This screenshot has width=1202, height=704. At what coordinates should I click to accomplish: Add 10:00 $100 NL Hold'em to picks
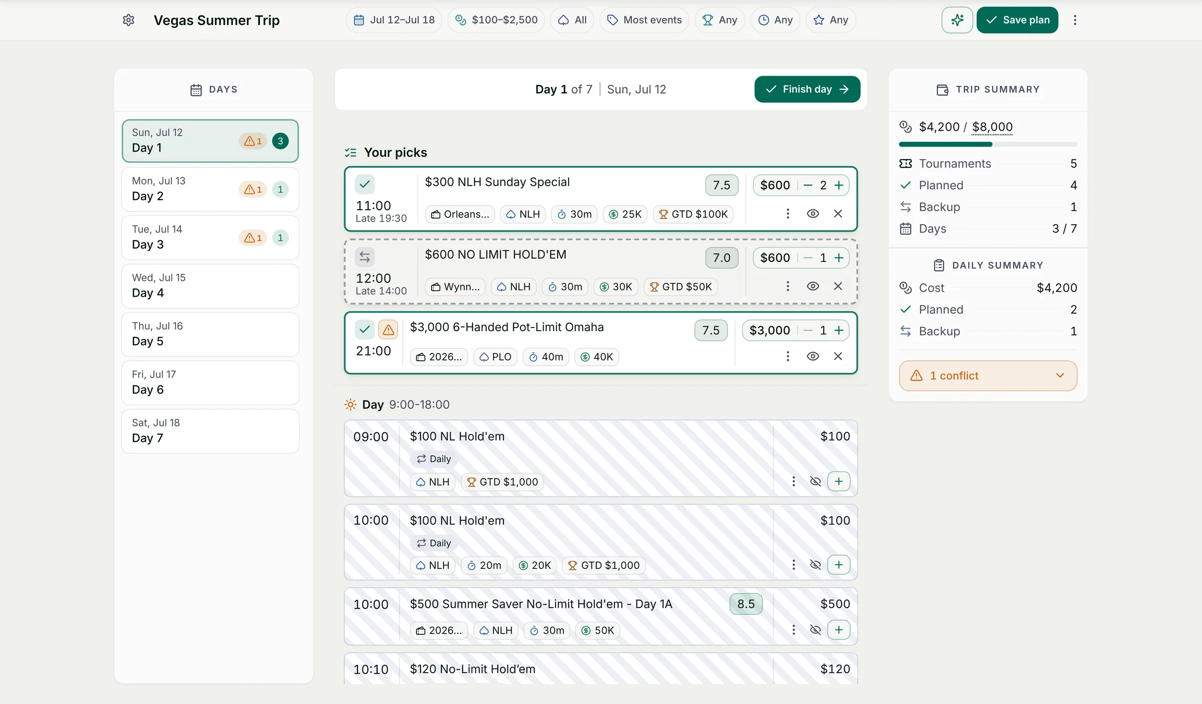839,565
